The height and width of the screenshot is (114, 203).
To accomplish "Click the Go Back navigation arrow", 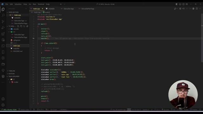I will point(61,4).
